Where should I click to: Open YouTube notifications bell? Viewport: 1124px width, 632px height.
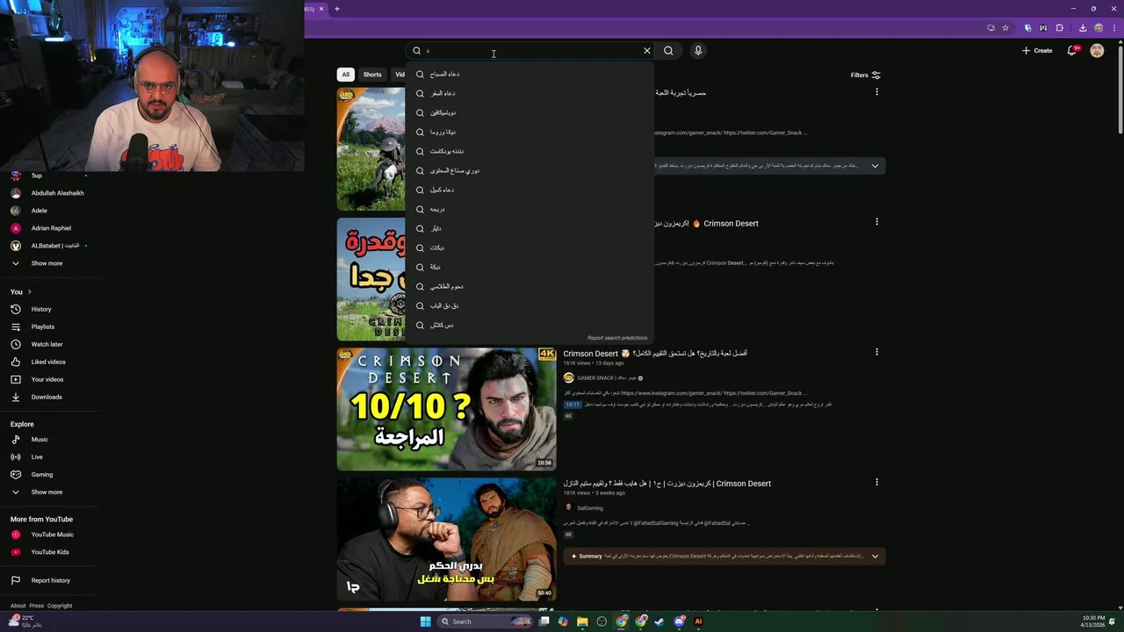tap(1072, 51)
